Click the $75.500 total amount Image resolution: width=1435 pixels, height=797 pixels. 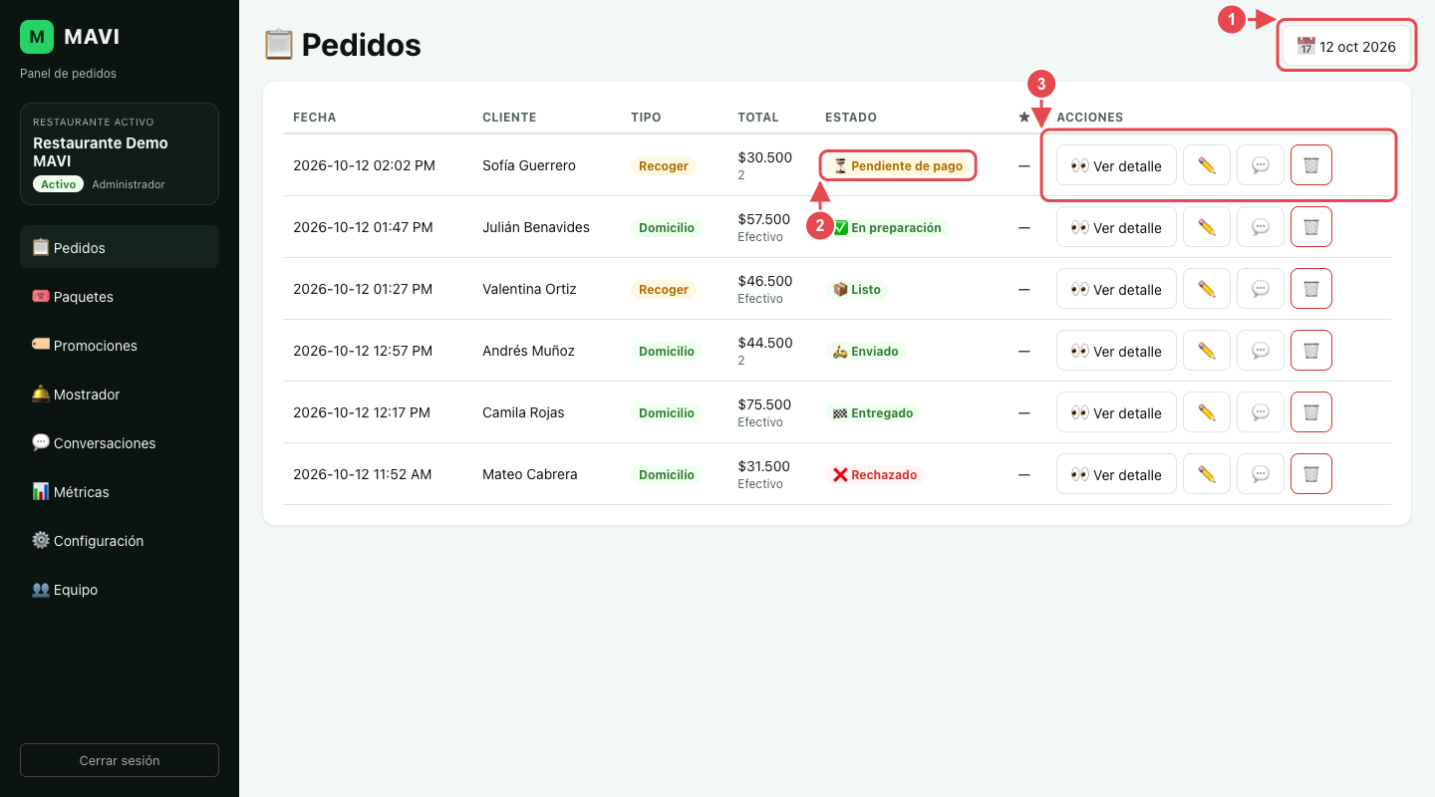coord(765,404)
